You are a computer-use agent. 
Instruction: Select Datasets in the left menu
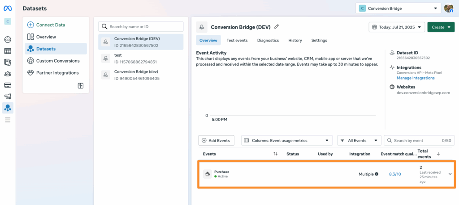pyautogui.click(x=56, y=49)
